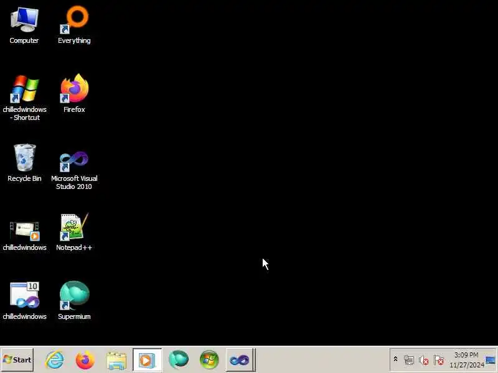Open the network status tray icon
The height and width of the screenshot is (373, 498).
(409, 360)
